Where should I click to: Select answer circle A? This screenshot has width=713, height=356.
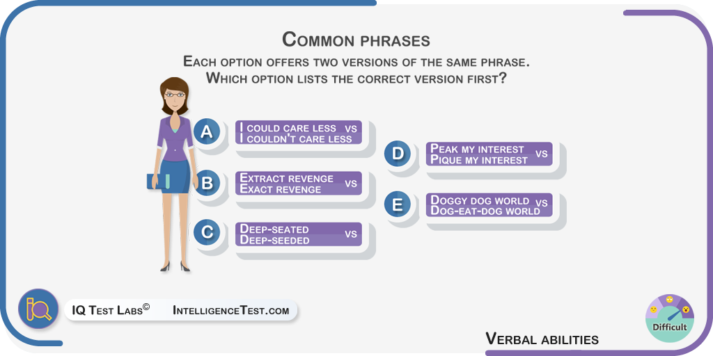[207, 131]
